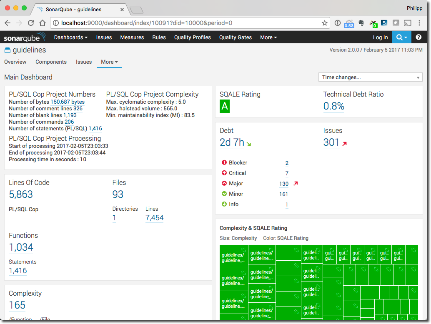The height and width of the screenshot is (324, 431).
Task: Open Quality Gates
Action: [x=235, y=37]
